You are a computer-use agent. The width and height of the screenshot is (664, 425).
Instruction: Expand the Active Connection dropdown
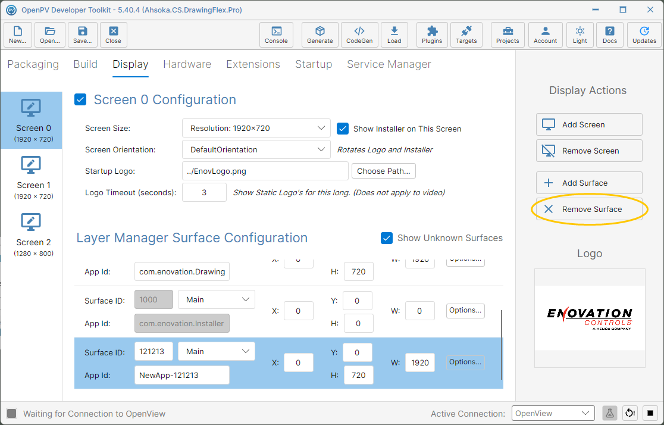click(553, 413)
